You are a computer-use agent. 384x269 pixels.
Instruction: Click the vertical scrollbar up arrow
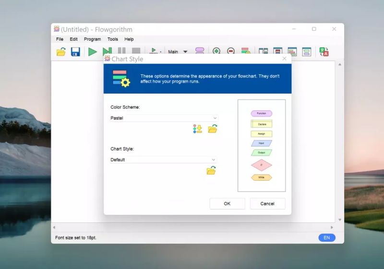tap(340, 65)
